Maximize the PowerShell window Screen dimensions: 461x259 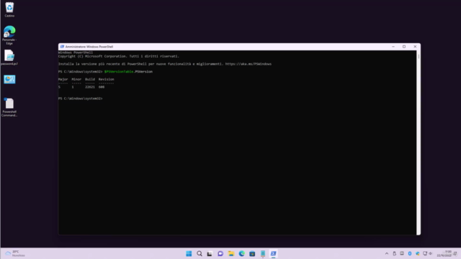pyautogui.click(x=404, y=47)
